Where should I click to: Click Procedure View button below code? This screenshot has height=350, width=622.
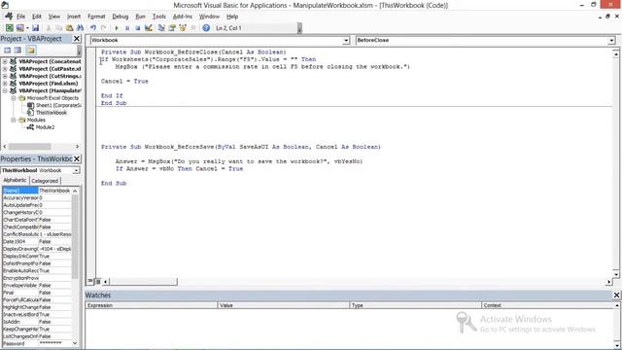tap(90, 281)
